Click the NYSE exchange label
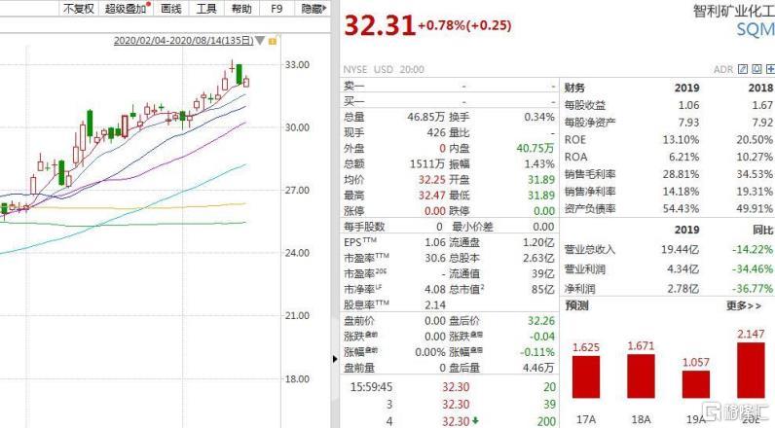This screenshot has height=428, width=775. click(354, 70)
